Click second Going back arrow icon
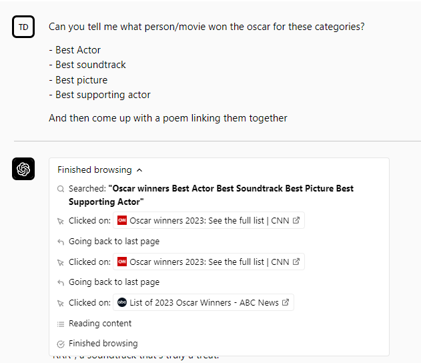421x363 pixels. click(x=61, y=282)
